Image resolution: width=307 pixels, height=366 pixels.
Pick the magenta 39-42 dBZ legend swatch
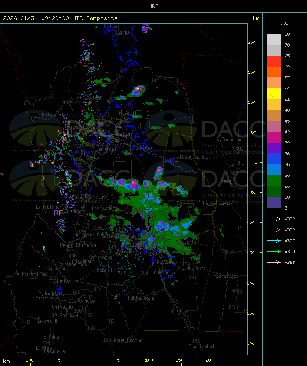pos(274,137)
